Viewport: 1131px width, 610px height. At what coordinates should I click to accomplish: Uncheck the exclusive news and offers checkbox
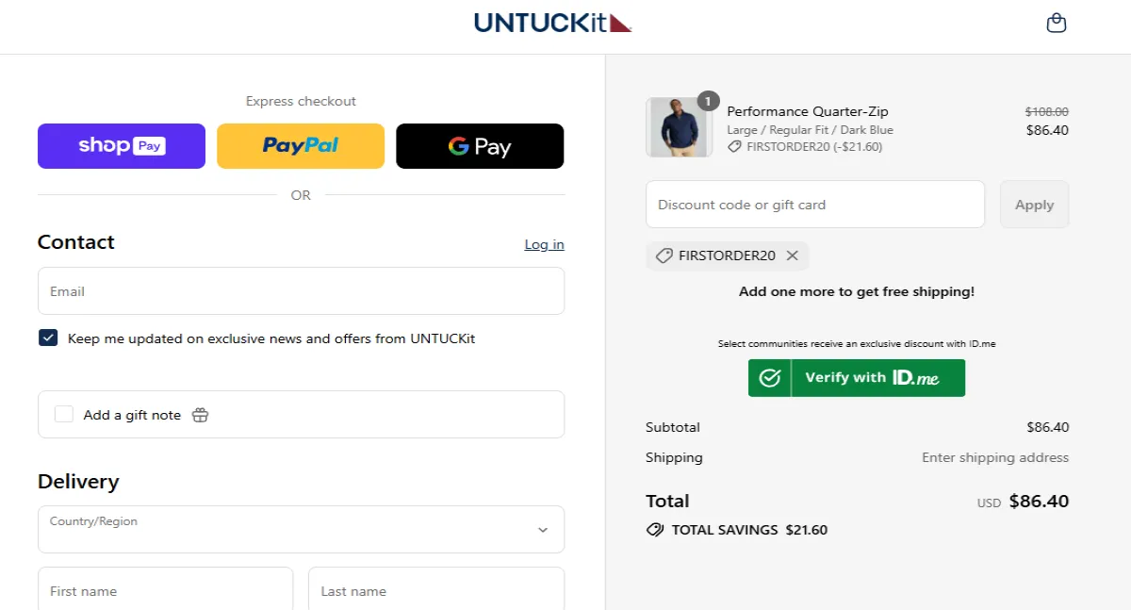(48, 338)
